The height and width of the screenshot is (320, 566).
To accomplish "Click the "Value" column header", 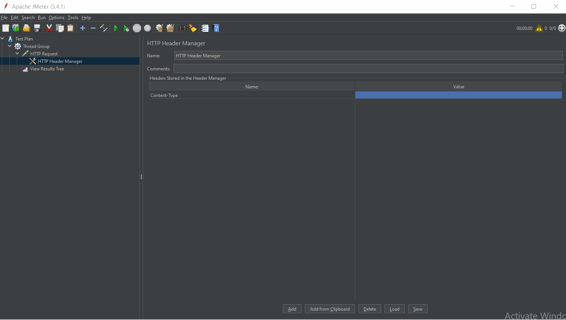I will click(x=459, y=86).
